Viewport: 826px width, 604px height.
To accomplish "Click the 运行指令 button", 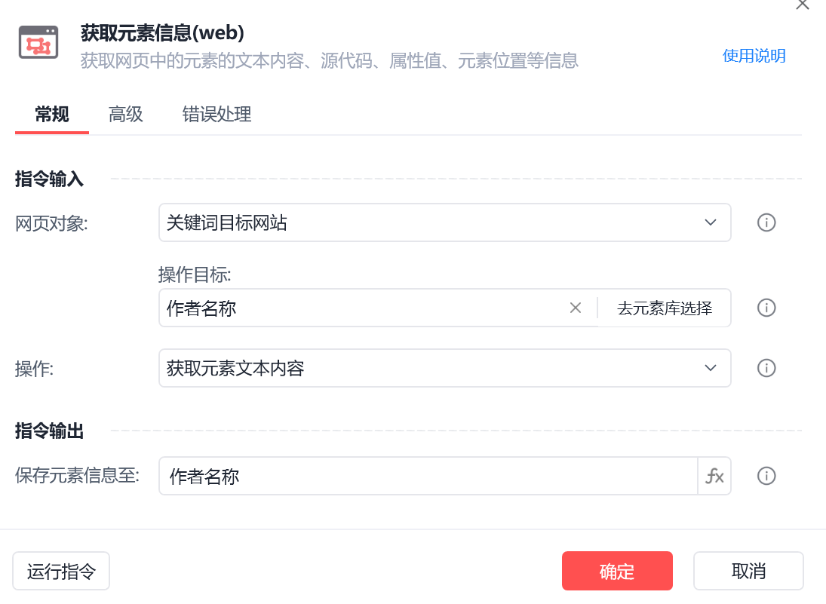I will (61, 571).
